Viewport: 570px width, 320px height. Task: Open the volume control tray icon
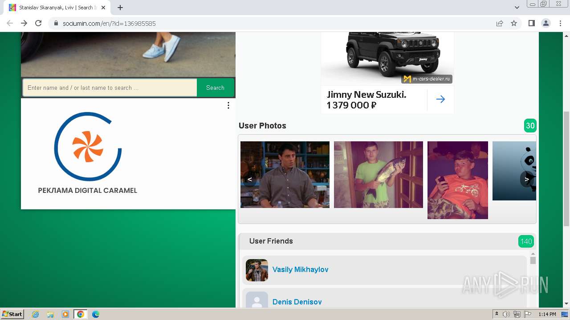506,314
